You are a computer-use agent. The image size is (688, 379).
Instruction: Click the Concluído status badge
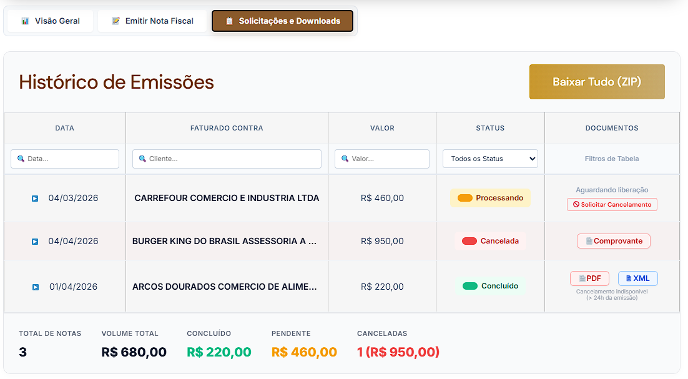(490, 286)
